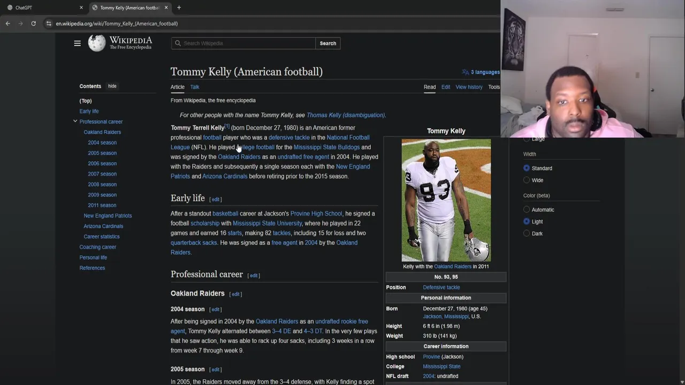Open the quarterback sacks link
Image resolution: width=685 pixels, height=385 pixels.
click(194, 243)
